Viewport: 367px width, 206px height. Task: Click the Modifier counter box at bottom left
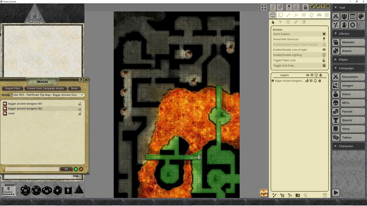(9, 189)
